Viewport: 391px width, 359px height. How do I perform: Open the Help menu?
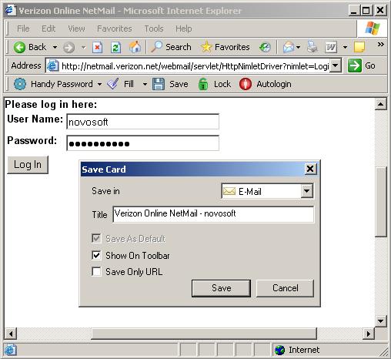click(x=184, y=29)
